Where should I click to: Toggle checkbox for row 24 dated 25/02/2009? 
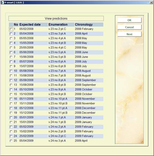[x=11, y=136]
